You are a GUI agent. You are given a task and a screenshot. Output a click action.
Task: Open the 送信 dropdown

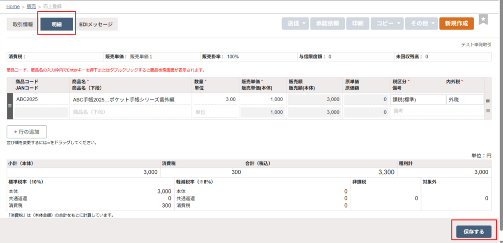[x=295, y=24]
